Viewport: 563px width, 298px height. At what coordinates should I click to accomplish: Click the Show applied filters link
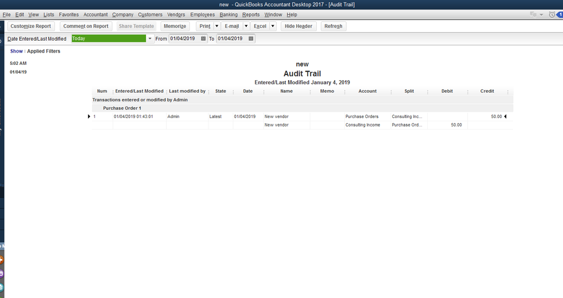16,51
